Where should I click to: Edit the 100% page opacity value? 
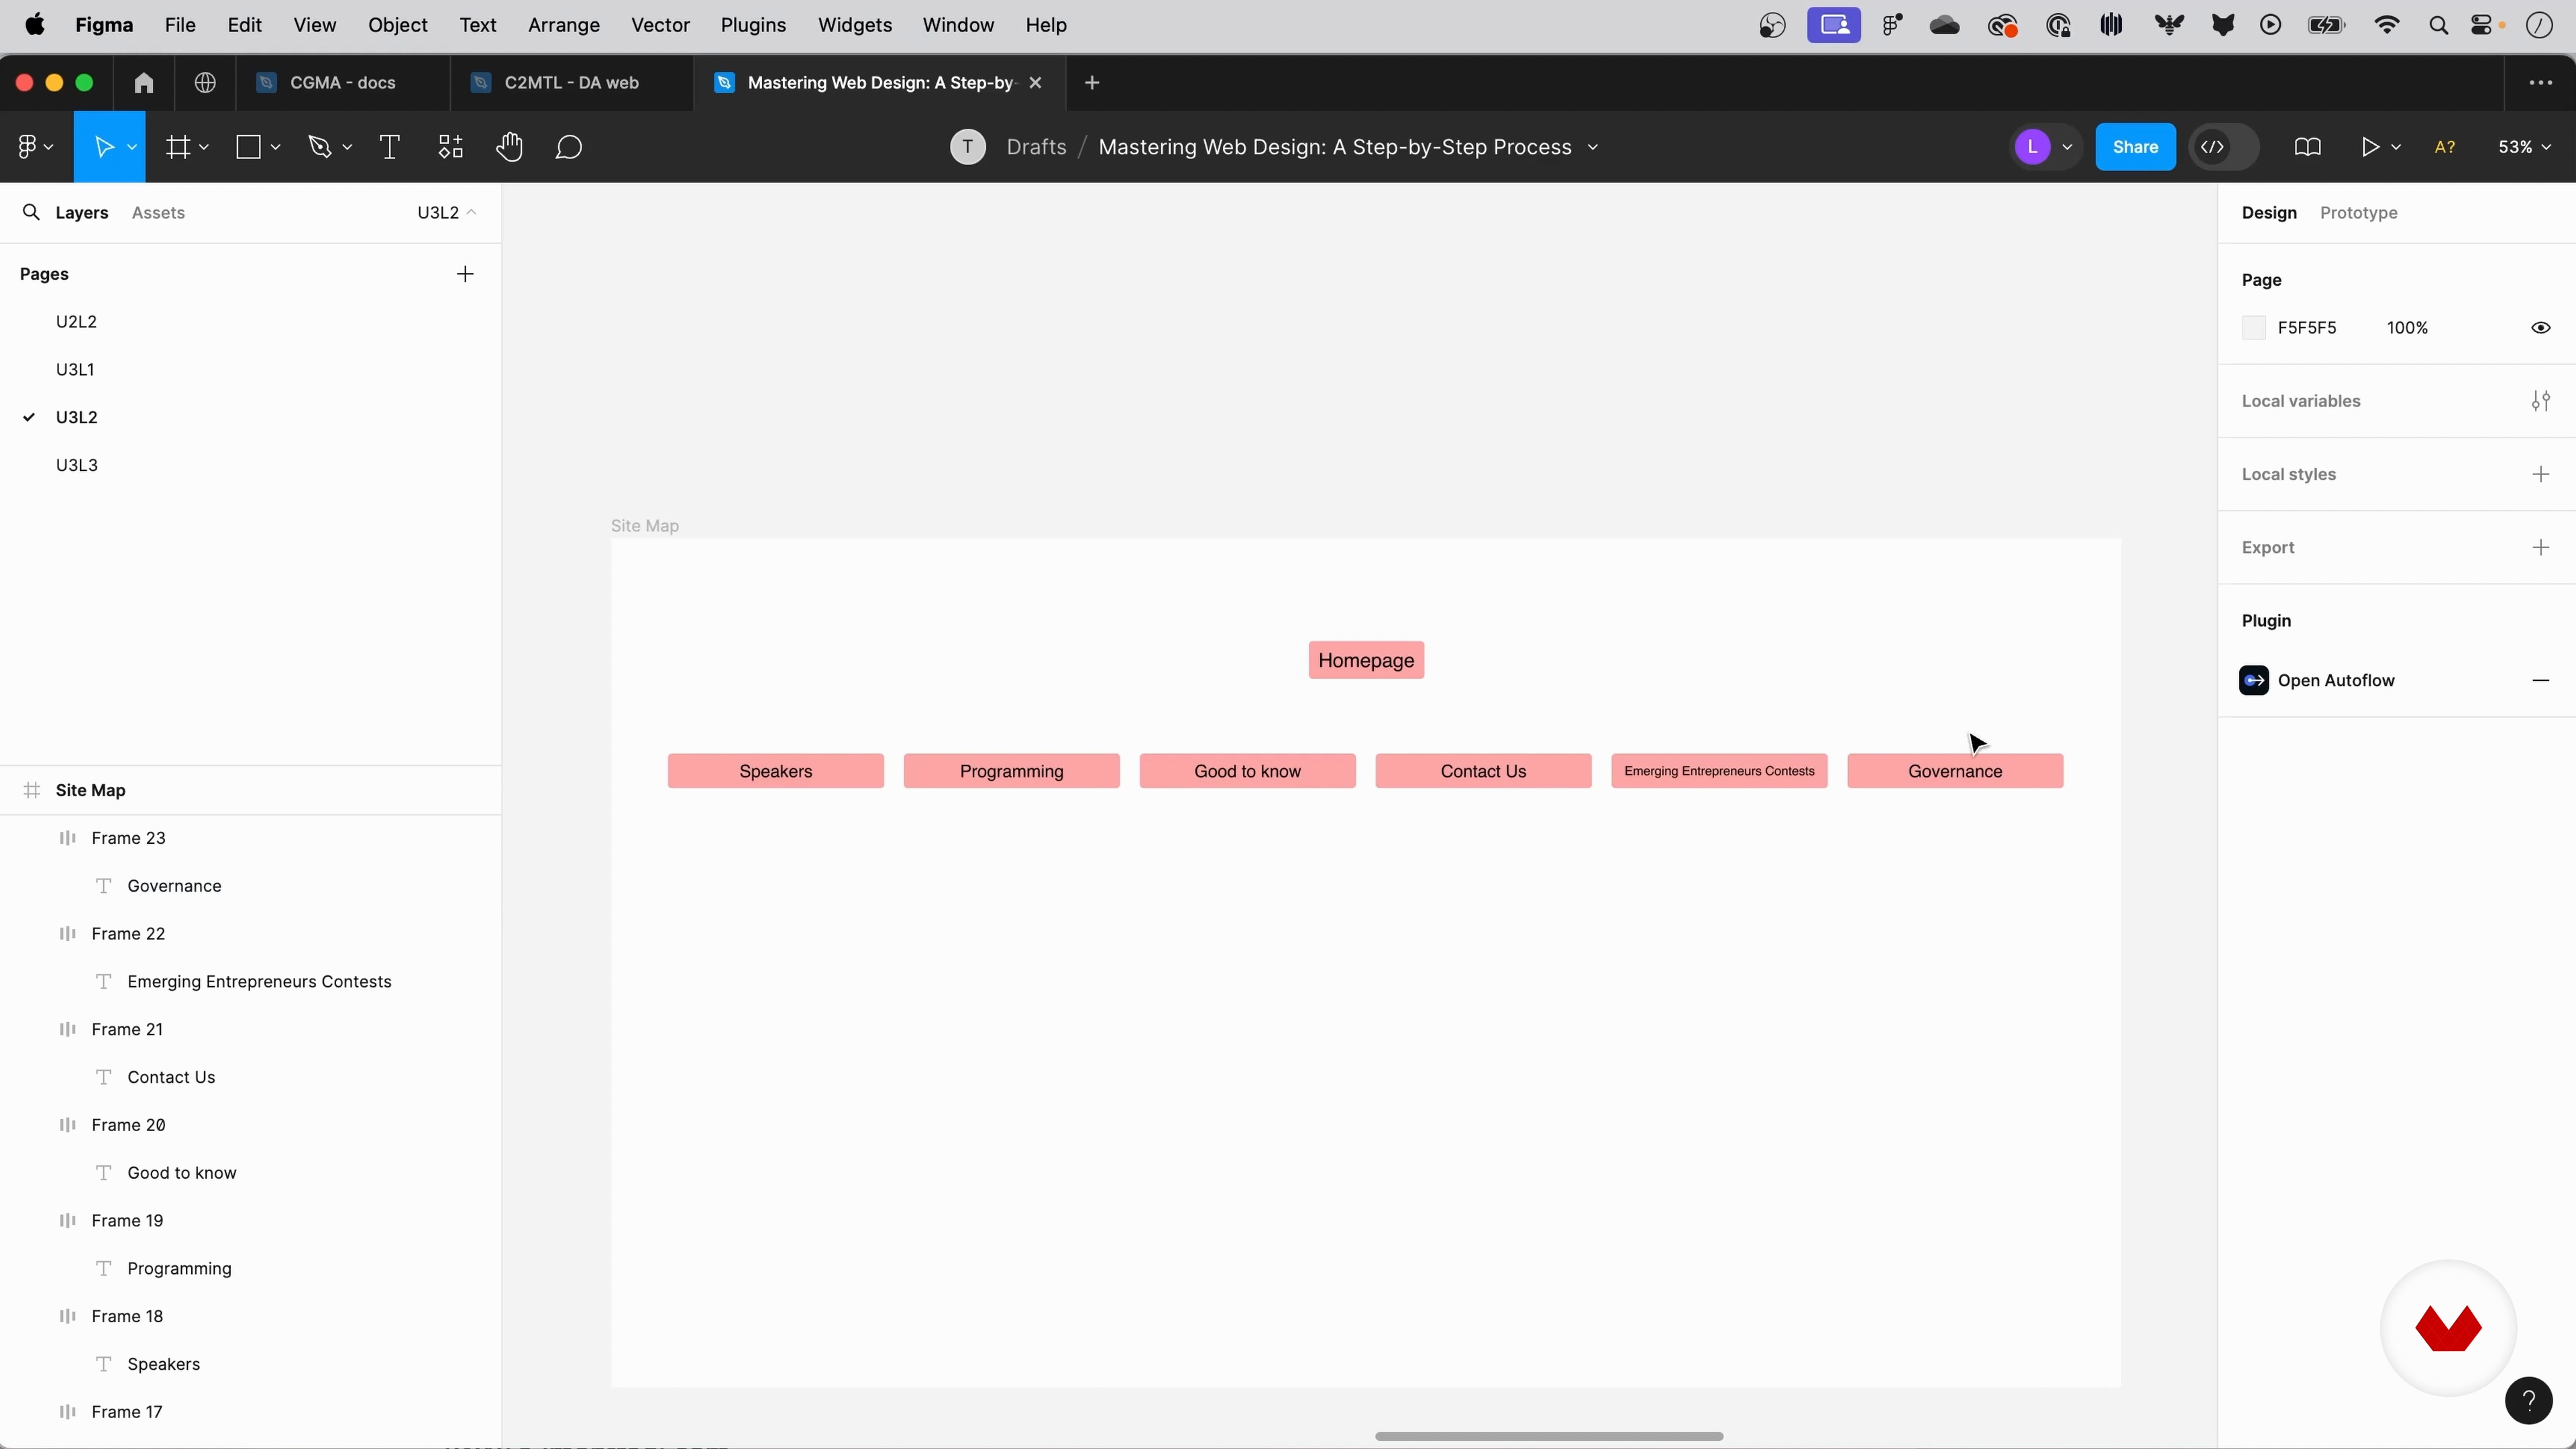coord(2407,328)
